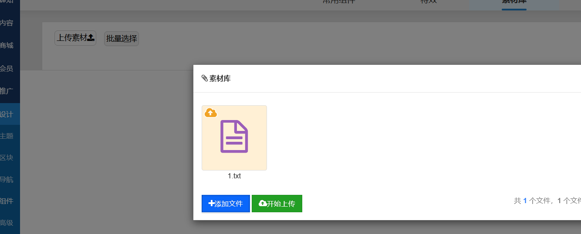The image size is (581, 234).
Task: Open 导航 in the sidebar
Action: (x=7, y=179)
